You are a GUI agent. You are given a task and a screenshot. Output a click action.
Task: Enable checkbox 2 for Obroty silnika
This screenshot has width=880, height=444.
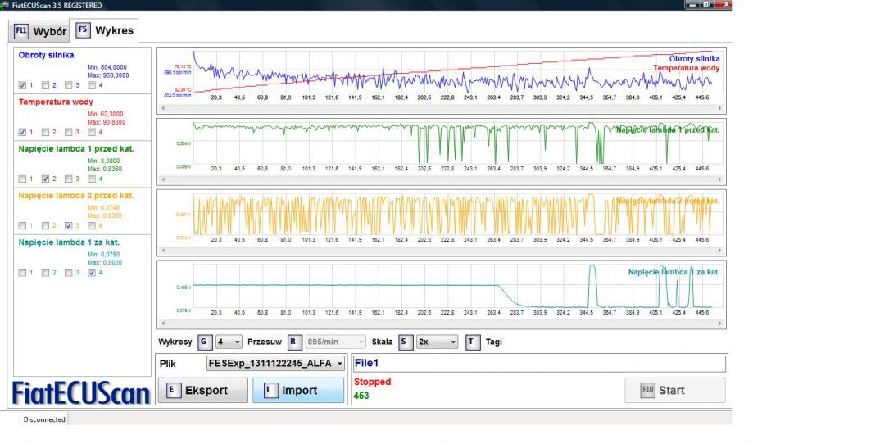click(44, 85)
